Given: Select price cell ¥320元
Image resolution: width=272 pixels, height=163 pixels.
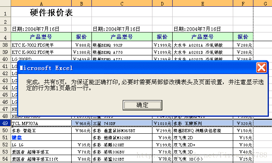Looking at the screenshot, I should [243, 123].
